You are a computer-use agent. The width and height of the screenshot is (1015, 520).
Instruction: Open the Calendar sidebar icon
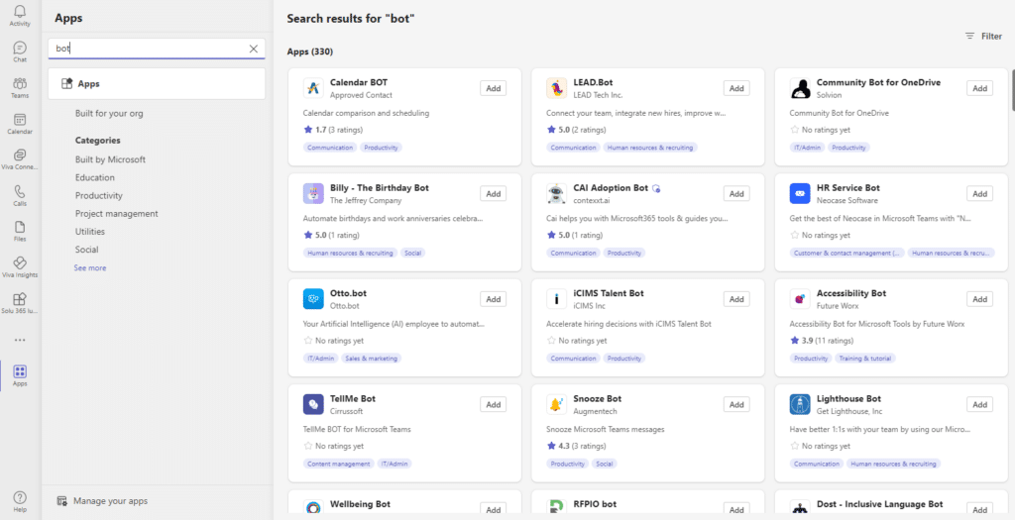point(20,124)
